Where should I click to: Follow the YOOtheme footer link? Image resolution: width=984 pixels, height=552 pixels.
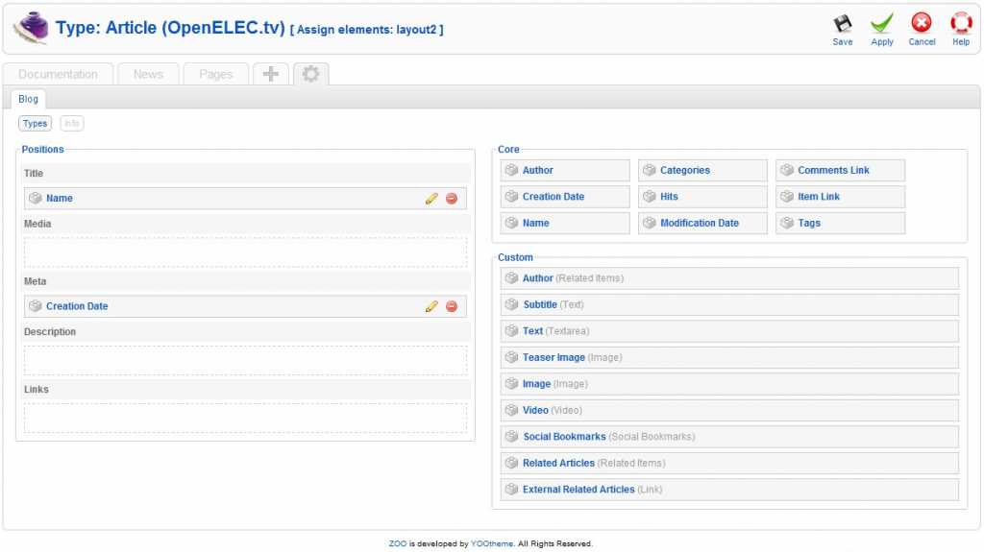(x=492, y=543)
